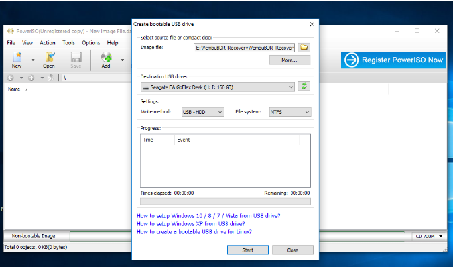Minimize the PowerISO window
The image size is (453, 269).
397,31
